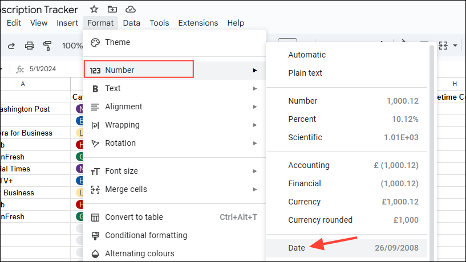
Task: Click the Merge cells icon in menu
Action: [x=95, y=190]
